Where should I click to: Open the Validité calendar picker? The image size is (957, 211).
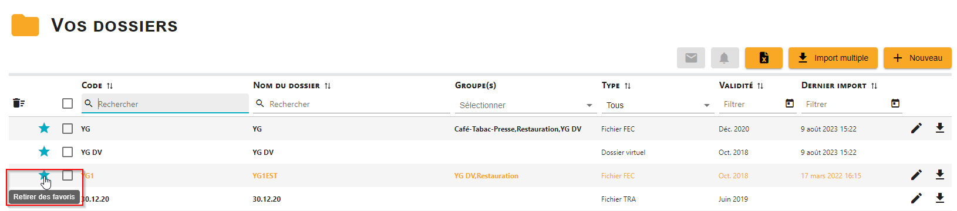[790, 103]
